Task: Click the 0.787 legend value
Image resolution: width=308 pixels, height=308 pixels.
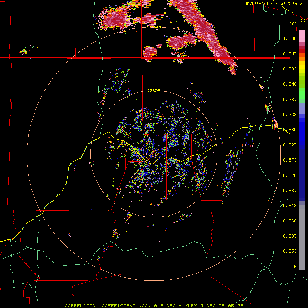Action: [290, 99]
